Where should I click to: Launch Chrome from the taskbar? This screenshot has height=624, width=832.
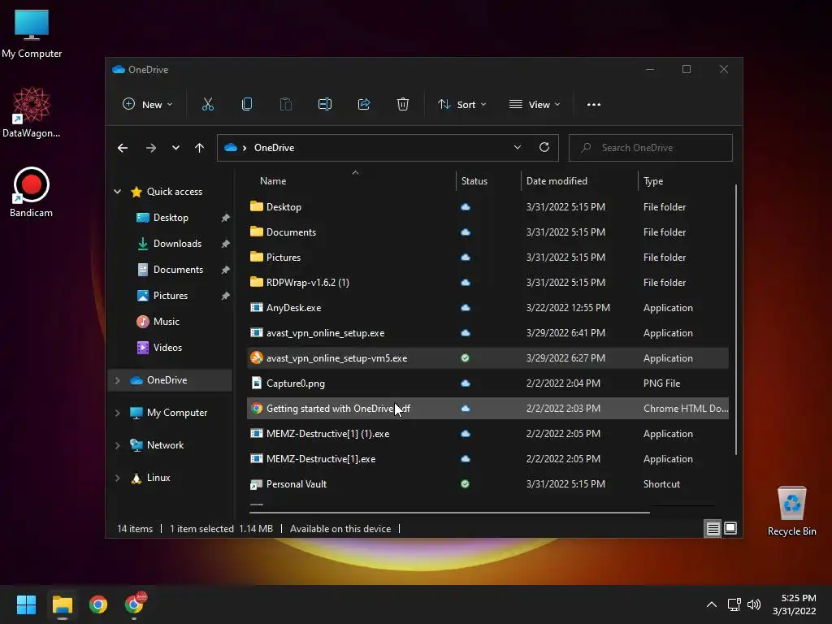pyautogui.click(x=98, y=604)
